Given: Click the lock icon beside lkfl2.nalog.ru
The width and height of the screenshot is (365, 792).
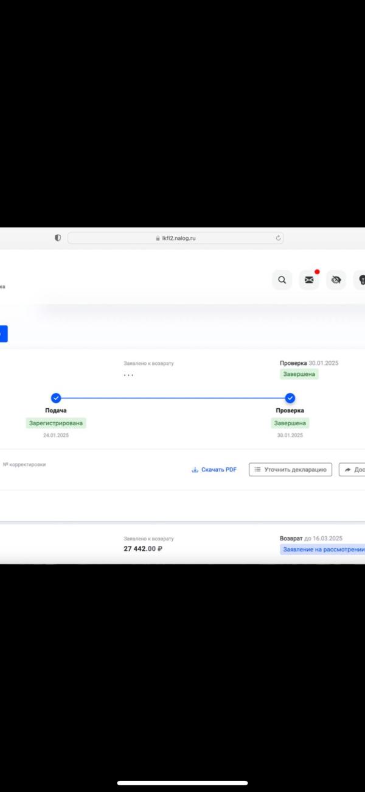Looking at the screenshot, I should [x=158, y=238].
